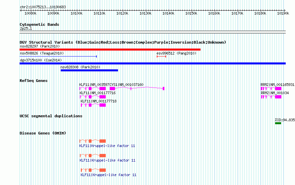This screenshot has height=185, width=295.
Task: Click the 10120k ruler tick label
Action: (x=122, y=13)
